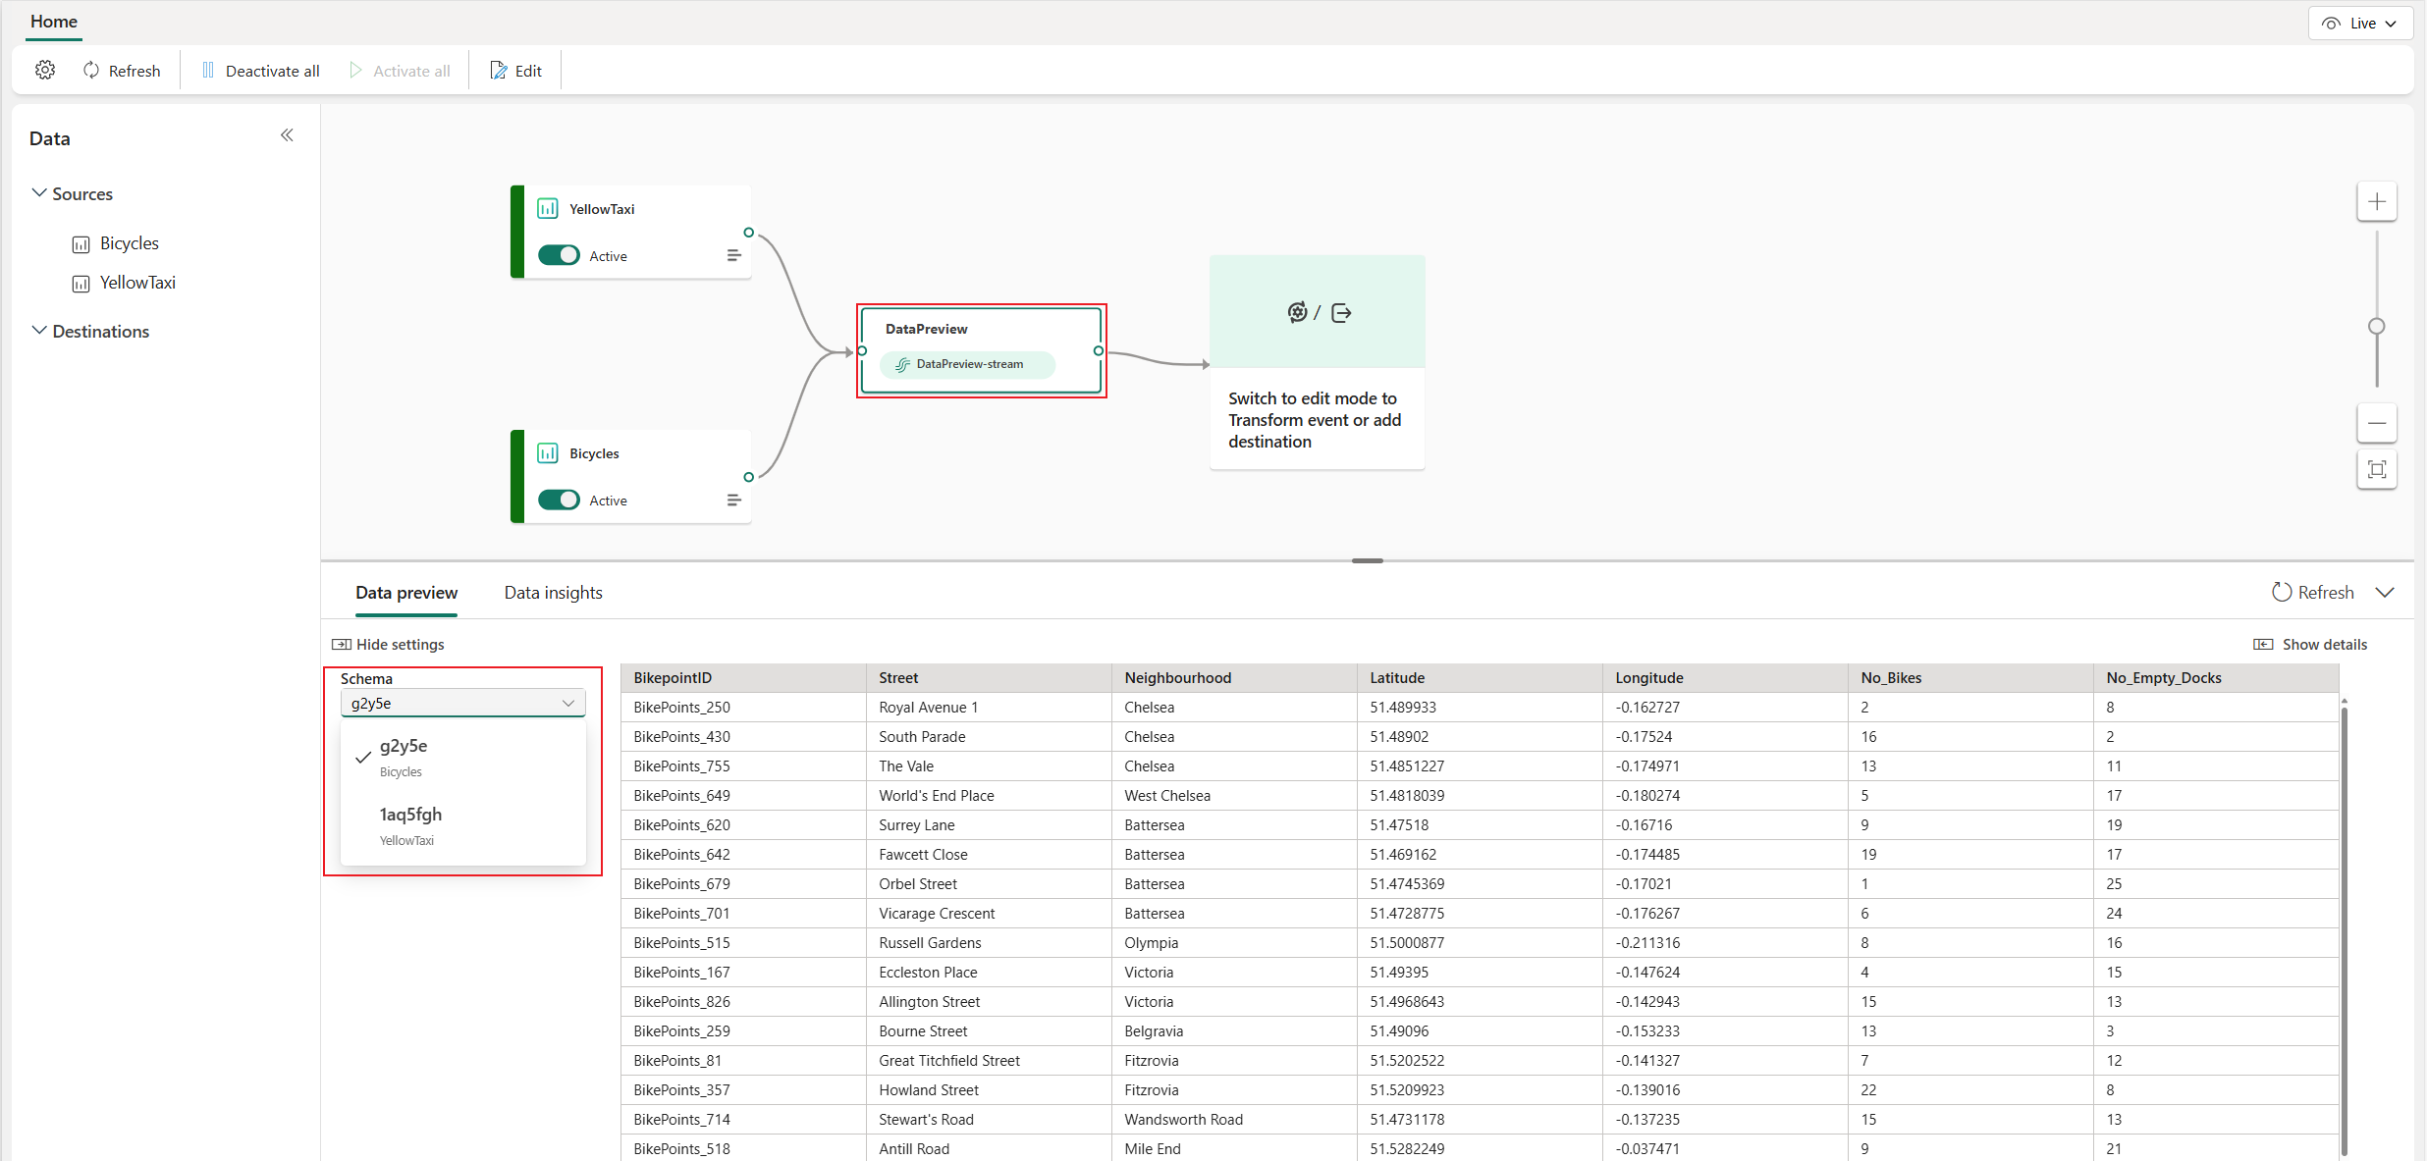2427x1161 pixels.
Task: Zoom out on the canvas with minus button
Action: point(2377,423)
